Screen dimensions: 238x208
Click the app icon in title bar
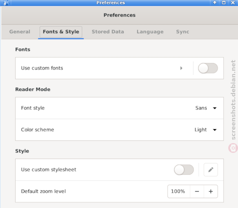tap(6, 3)
